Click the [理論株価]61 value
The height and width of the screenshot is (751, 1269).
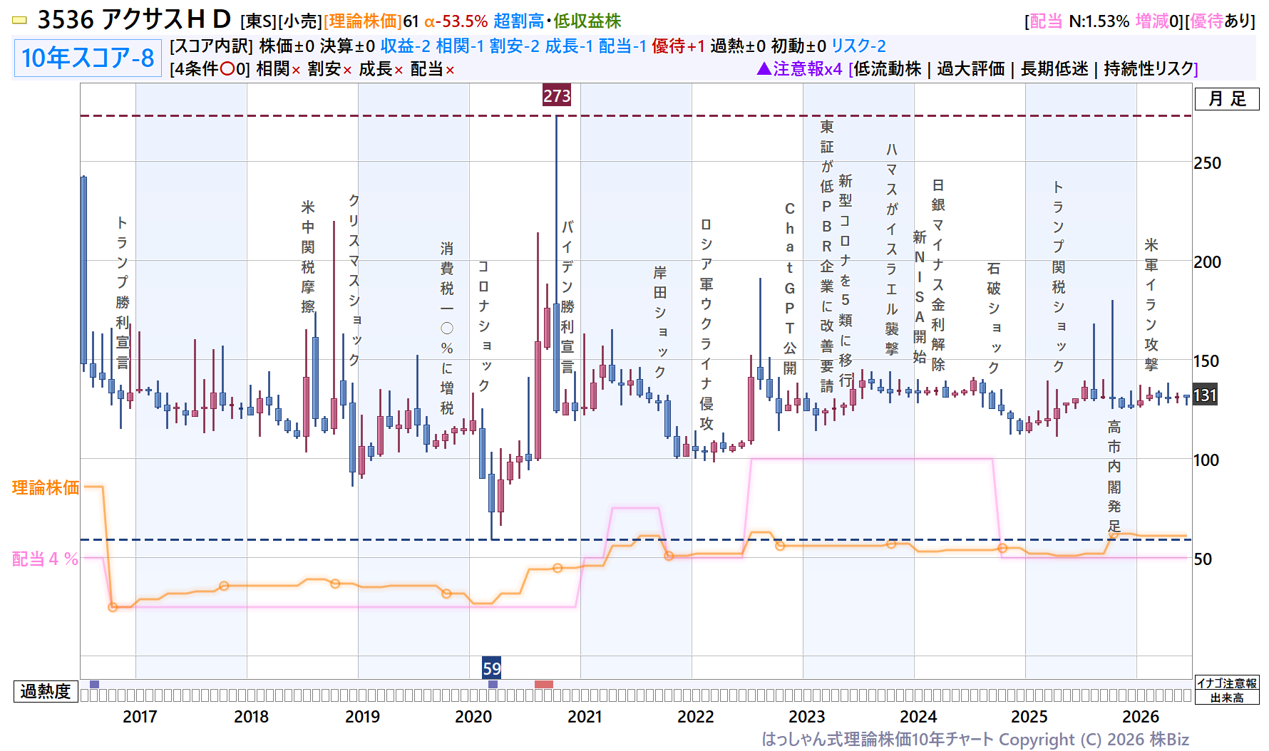coord(371,21)
